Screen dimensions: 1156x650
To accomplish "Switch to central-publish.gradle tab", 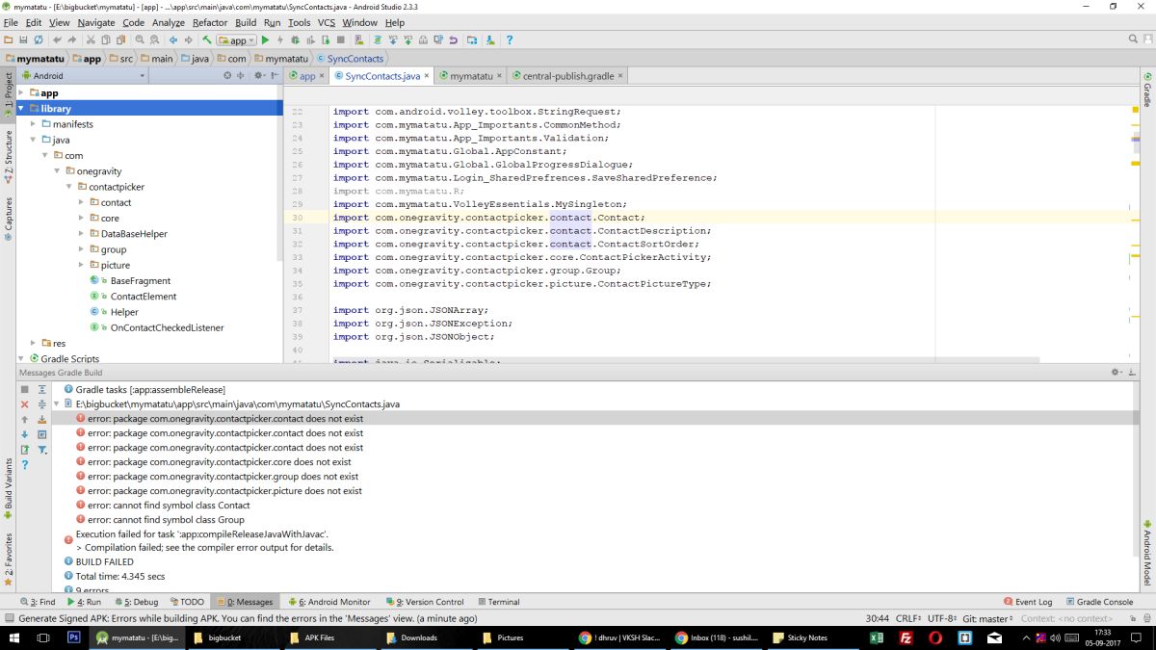I will pos(568,76).
